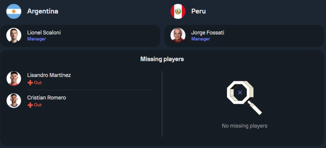Click the Manager label under Lionel Scaloni
Image resolution: width=326 pixels, height=148 pixels.
(37, 39)
